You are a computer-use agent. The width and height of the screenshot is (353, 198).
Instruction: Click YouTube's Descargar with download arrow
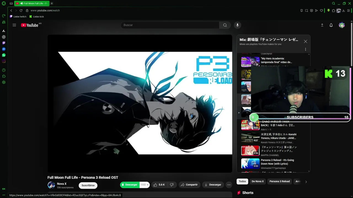tap(213, 185)
